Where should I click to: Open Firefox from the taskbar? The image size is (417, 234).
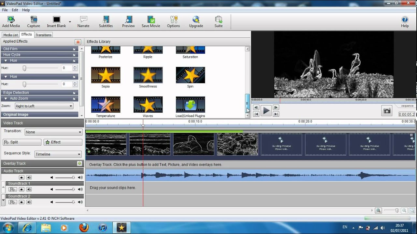[x=84, y=227]
